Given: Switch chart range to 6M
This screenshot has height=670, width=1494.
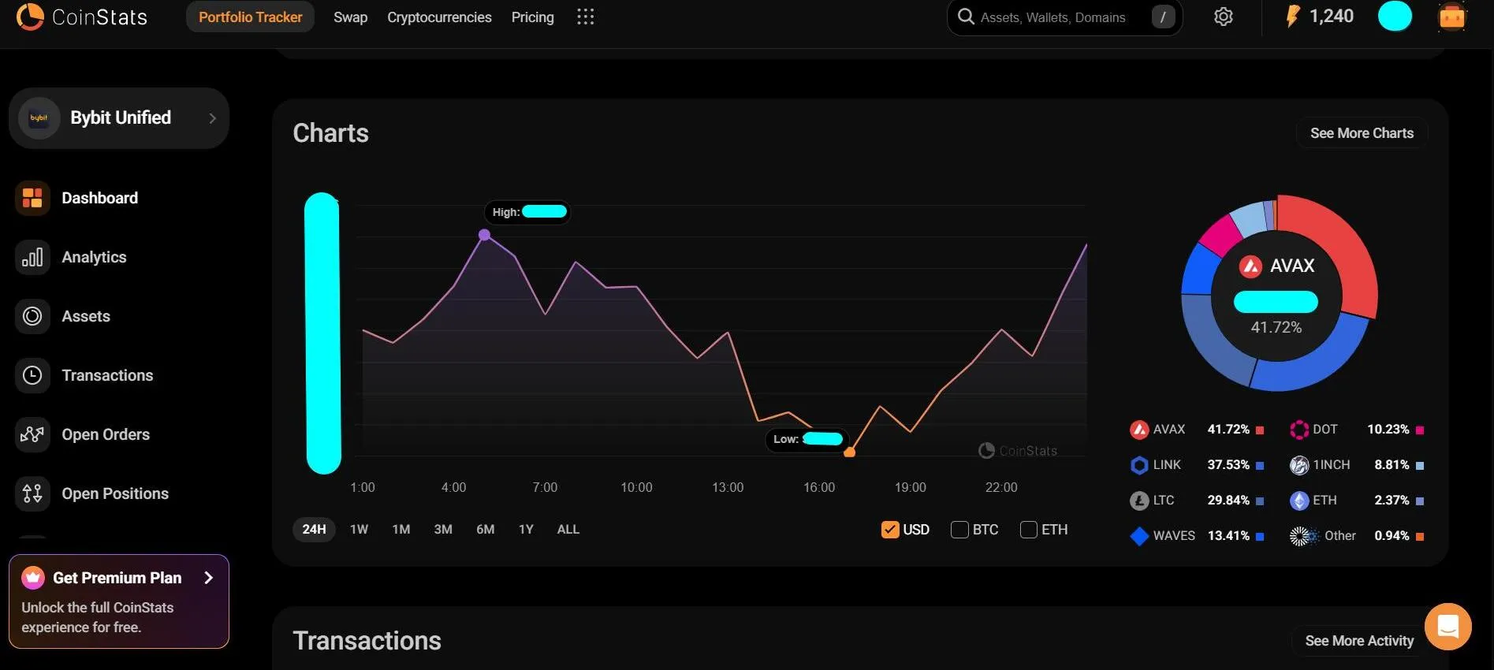Looking at the screenshot, I should (486, 530).
